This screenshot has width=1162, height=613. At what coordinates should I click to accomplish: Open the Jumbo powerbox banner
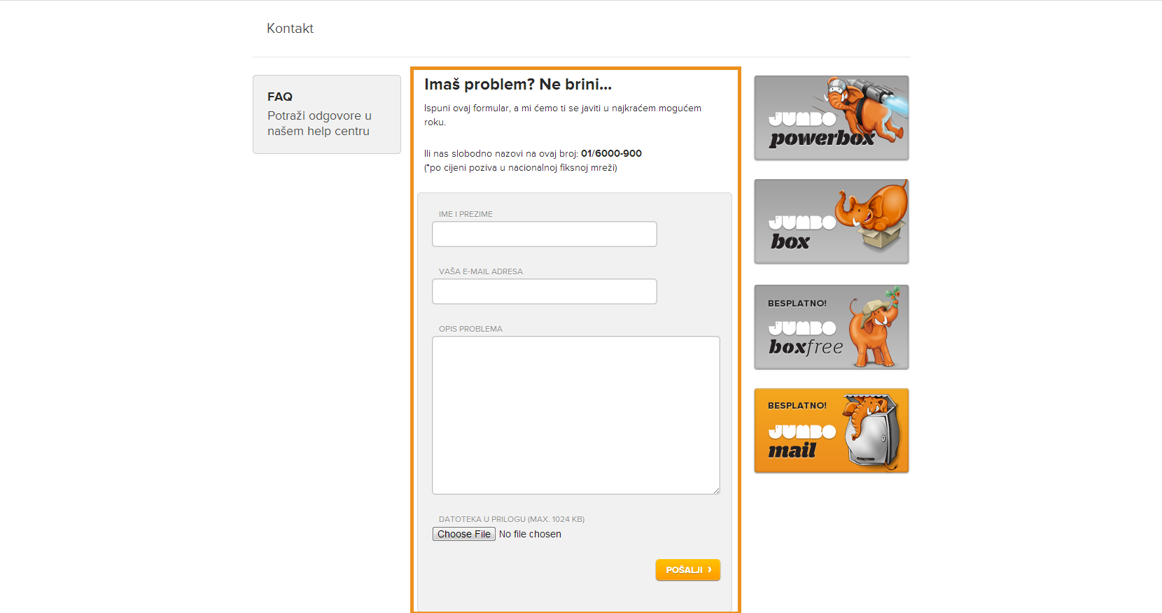832,118
